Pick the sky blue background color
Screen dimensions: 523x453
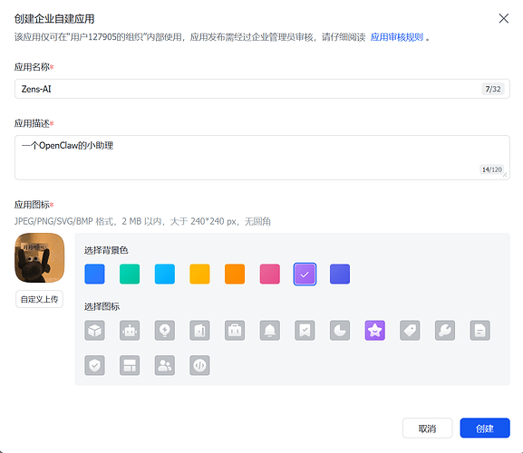(164, 274)
